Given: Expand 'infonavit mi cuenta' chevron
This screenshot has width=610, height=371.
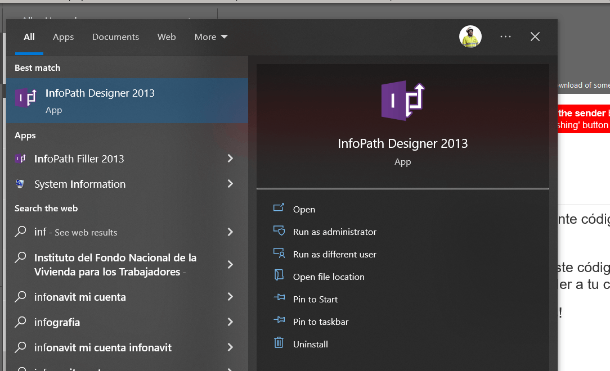Looking at the screenshot, I should click(x=230, y=297).
